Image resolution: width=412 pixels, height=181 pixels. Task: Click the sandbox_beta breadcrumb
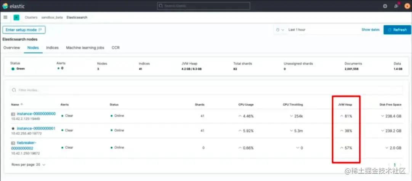(52, 18)
